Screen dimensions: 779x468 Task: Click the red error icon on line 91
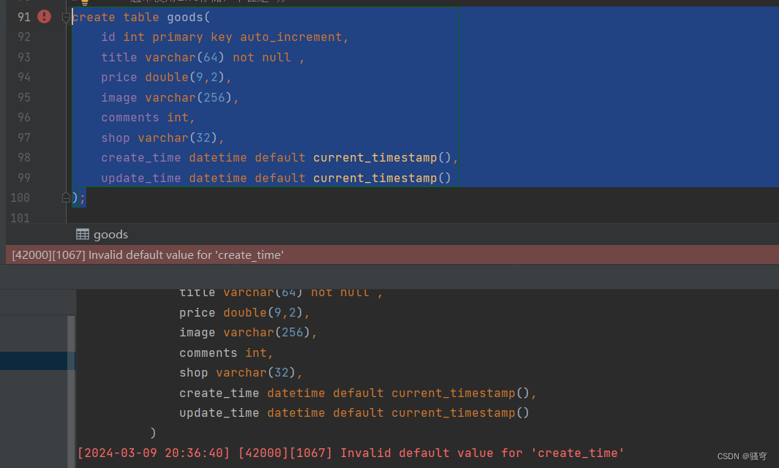[x=44, y=17]
